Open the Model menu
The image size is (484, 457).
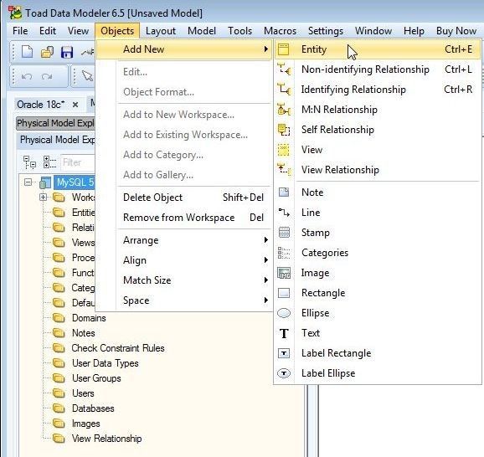[x=202, y=31]
